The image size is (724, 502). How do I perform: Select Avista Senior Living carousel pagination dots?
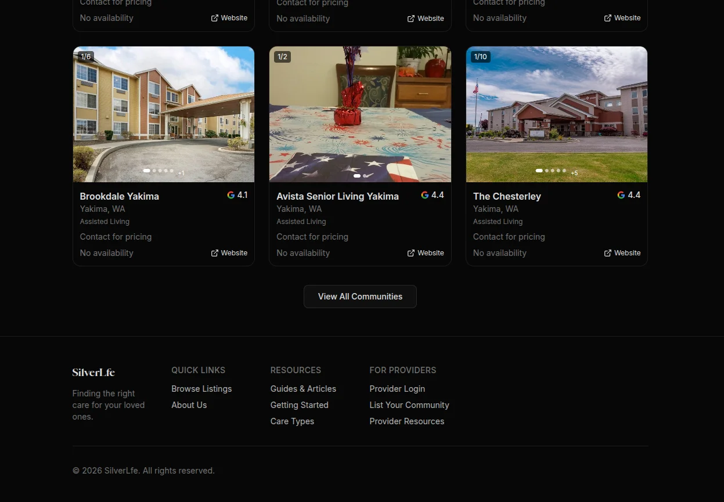coord(360,175)
